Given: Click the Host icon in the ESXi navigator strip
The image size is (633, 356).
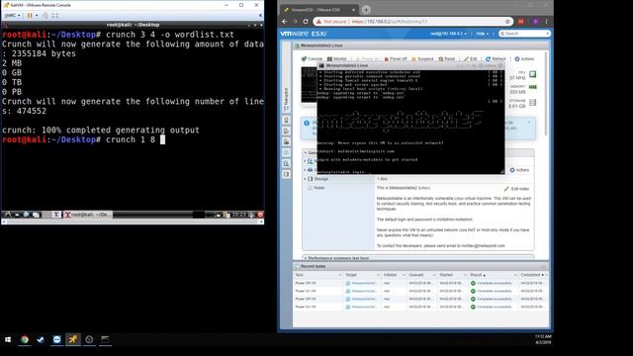Looking at the screenshot, I should [x=286, y=121].
